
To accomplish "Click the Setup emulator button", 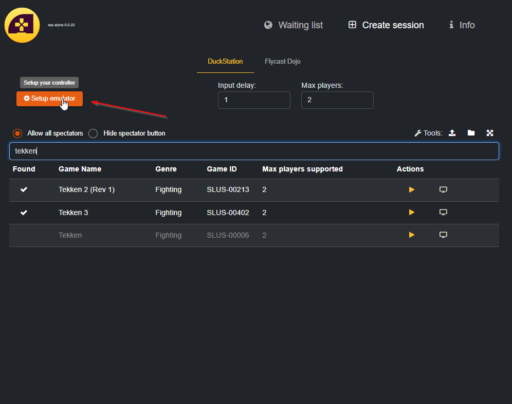I will pos(50,99).
